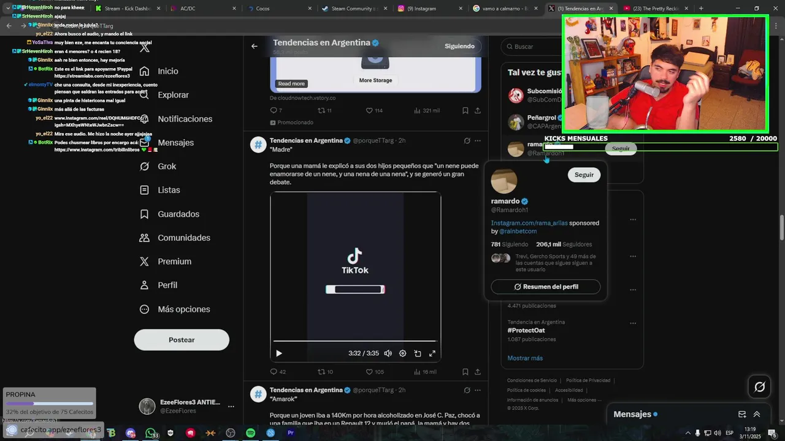The height and width of the screenshot is (441, 785).
Task: Switch to The Pretty Reckless YouTube tab
Action: tap(654, 9)
